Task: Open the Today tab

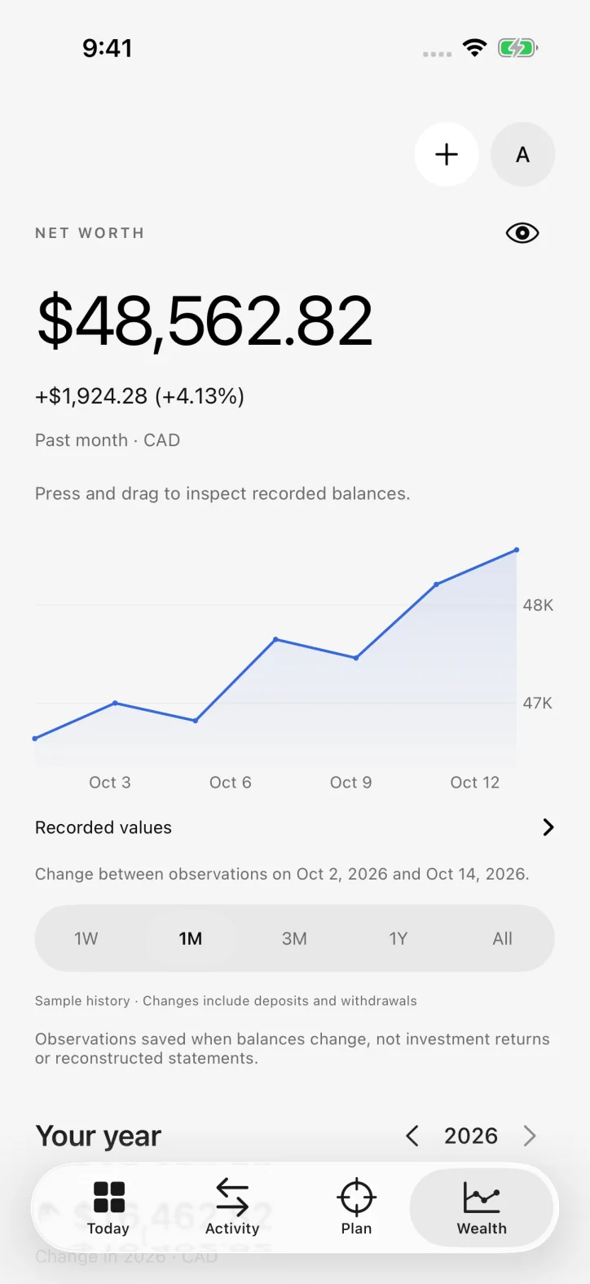Action: (x=108, y=1207)
